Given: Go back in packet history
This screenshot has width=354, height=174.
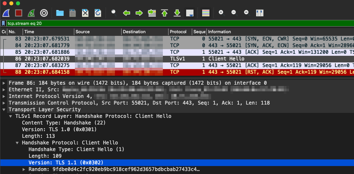Looking at the screenshot, I should pyautogui.click(x=127, y=13).
